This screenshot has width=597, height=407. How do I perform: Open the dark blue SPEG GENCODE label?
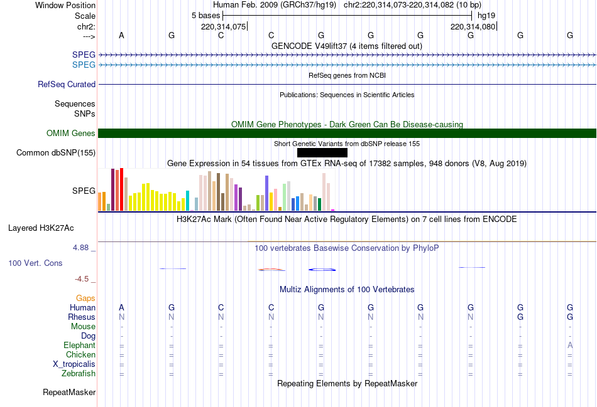[x=84, y=55]
